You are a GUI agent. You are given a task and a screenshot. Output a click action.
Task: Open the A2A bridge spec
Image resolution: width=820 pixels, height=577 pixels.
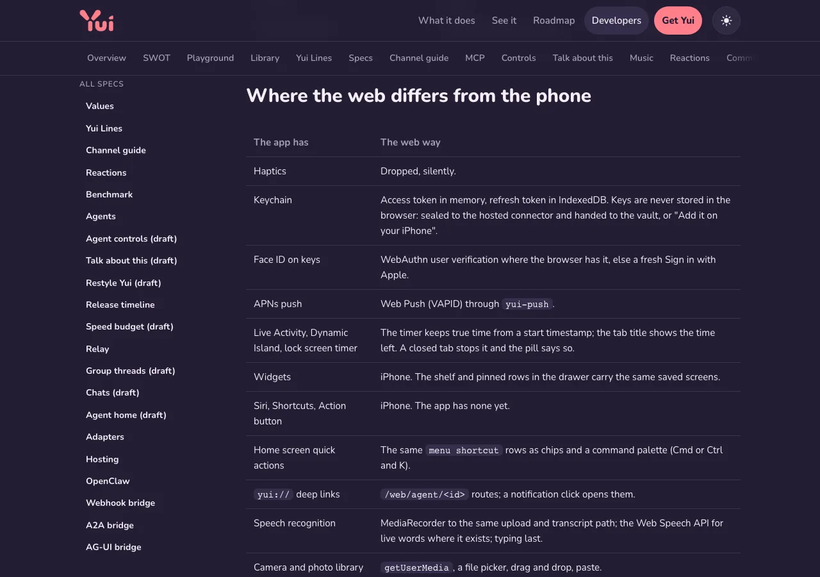tap(110, 525)
